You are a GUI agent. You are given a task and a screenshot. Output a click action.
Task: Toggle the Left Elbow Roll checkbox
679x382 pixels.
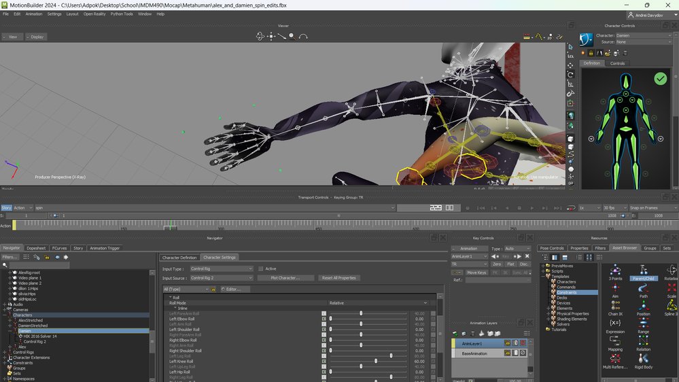(324, 319)
